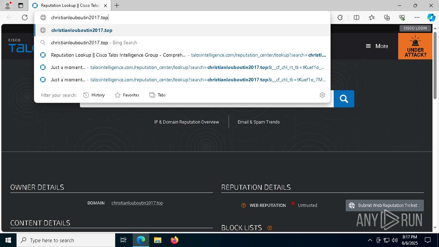Open Email & Spam Trends link
The height and width of the screenshot is (247, 439).
coord(259,122)
